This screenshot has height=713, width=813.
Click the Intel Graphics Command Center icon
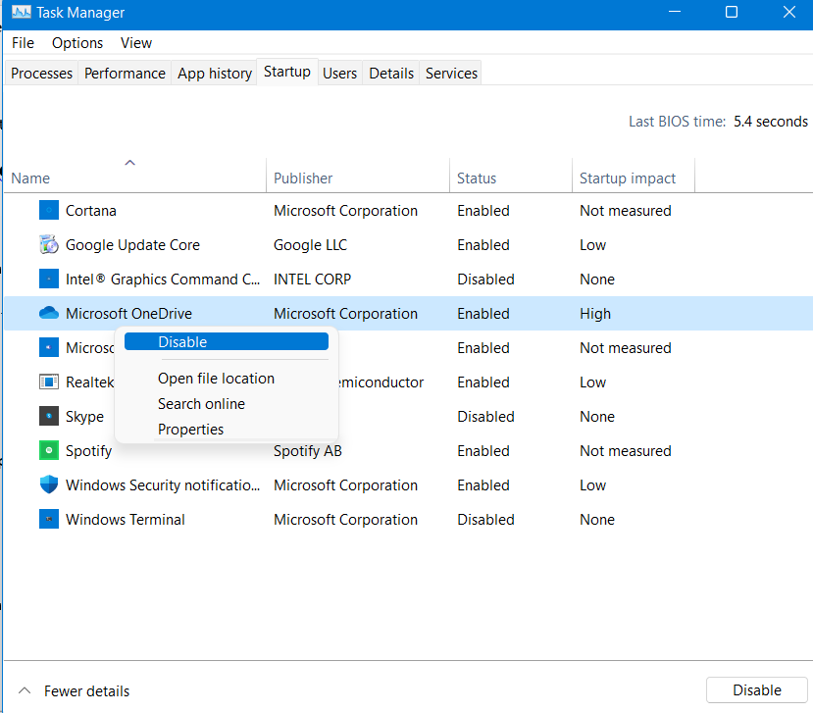(49, 280)
